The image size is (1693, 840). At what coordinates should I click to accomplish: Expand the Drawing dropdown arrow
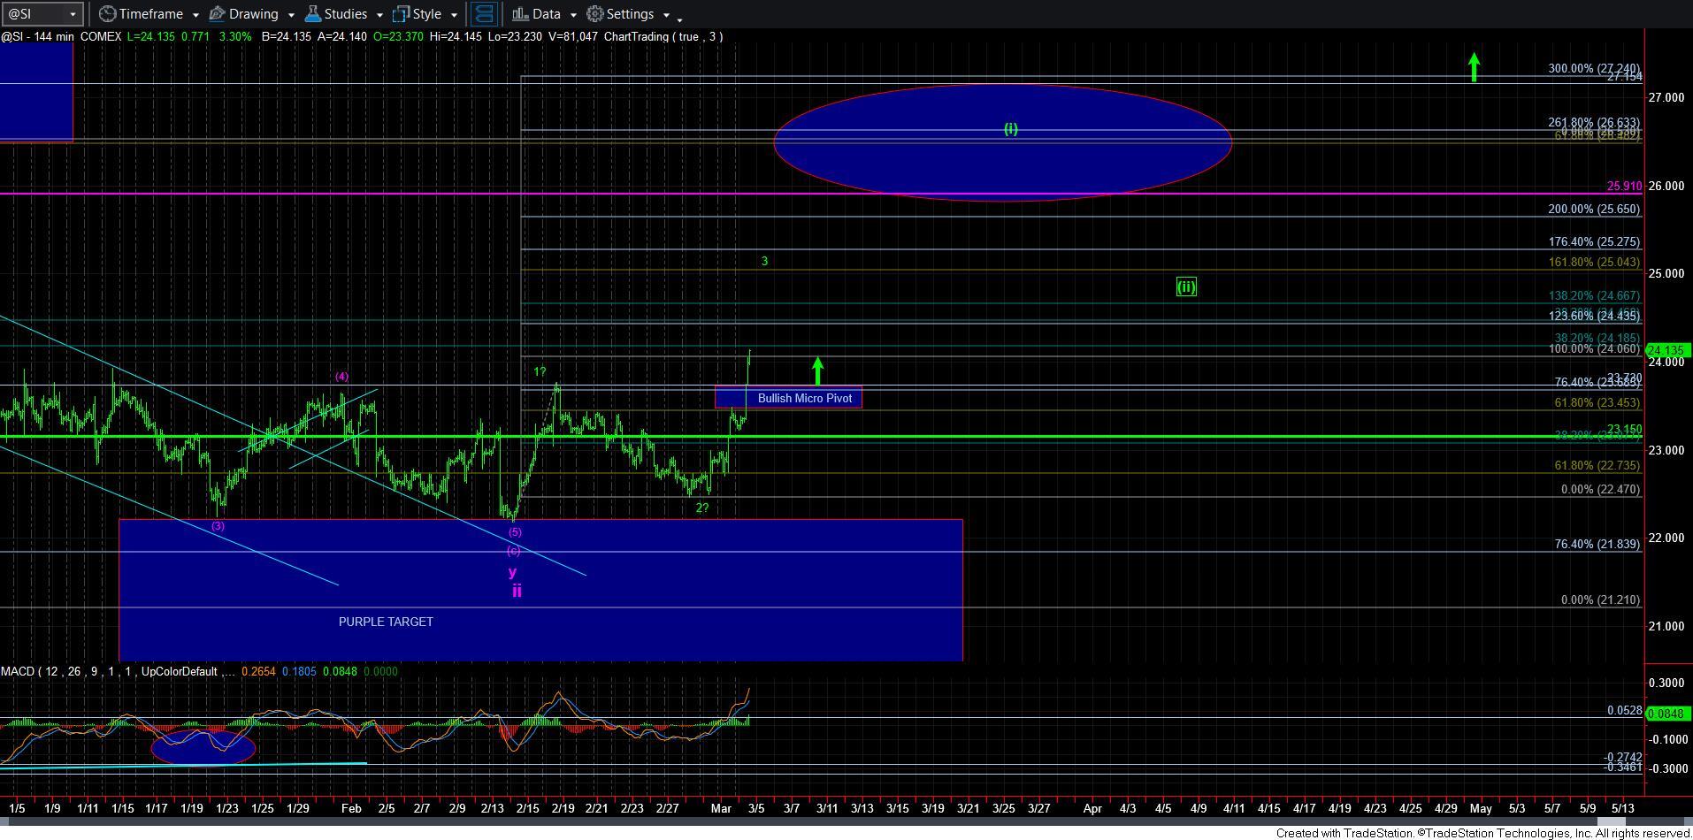[x=290, y=15]
